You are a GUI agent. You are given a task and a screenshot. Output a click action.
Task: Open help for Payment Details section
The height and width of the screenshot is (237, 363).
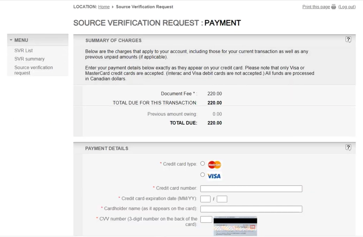click(348, 147)
